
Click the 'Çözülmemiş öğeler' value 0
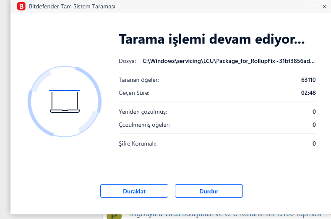(x=314, y=125)
